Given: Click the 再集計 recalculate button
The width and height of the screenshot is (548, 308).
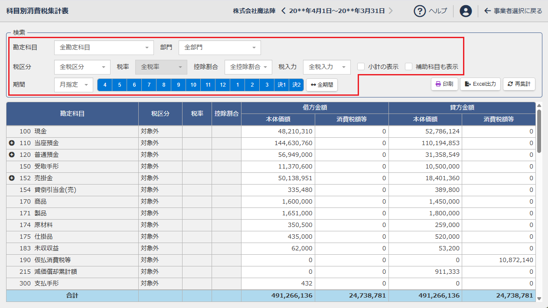Looking at the screenshot, I should 519,84.
